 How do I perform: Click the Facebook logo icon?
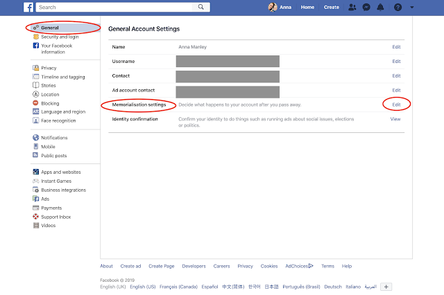28,7
